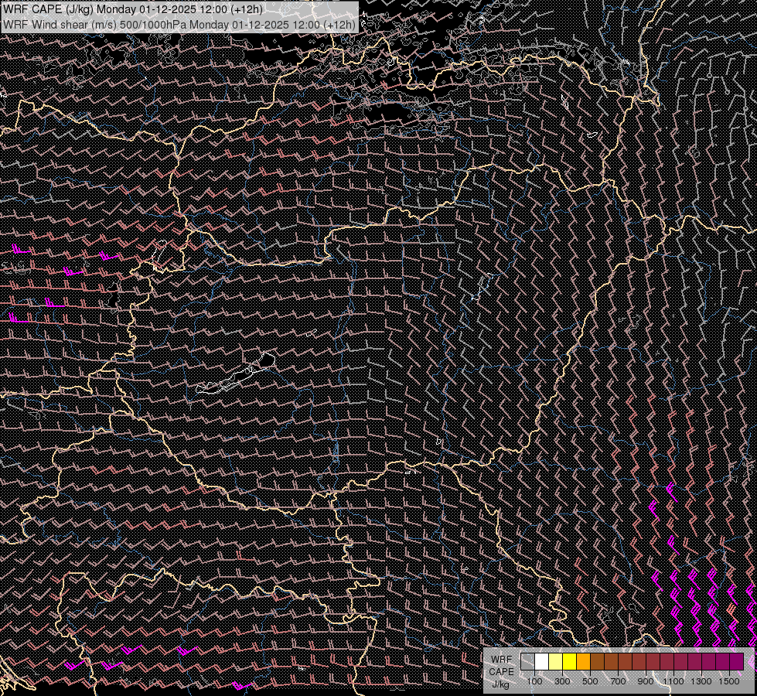Screen dimensions: 757x696
Task: Select the orange swatch in the CAPE legend
Action: click(583, 661)
